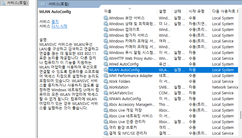Select the Xbox Accessory Management service name

tap(132, 104)
